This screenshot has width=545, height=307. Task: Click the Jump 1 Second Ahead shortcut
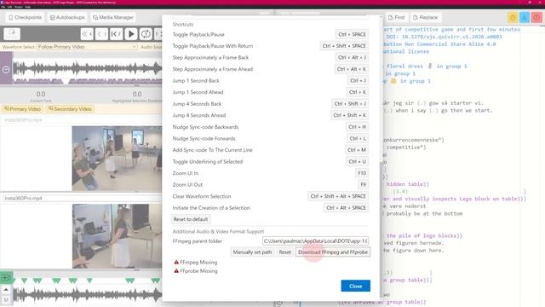358,92
